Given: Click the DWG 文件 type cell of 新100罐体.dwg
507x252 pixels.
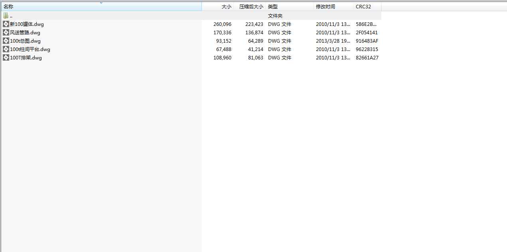Looking at the screenshot, I should (x=280, y=24).
